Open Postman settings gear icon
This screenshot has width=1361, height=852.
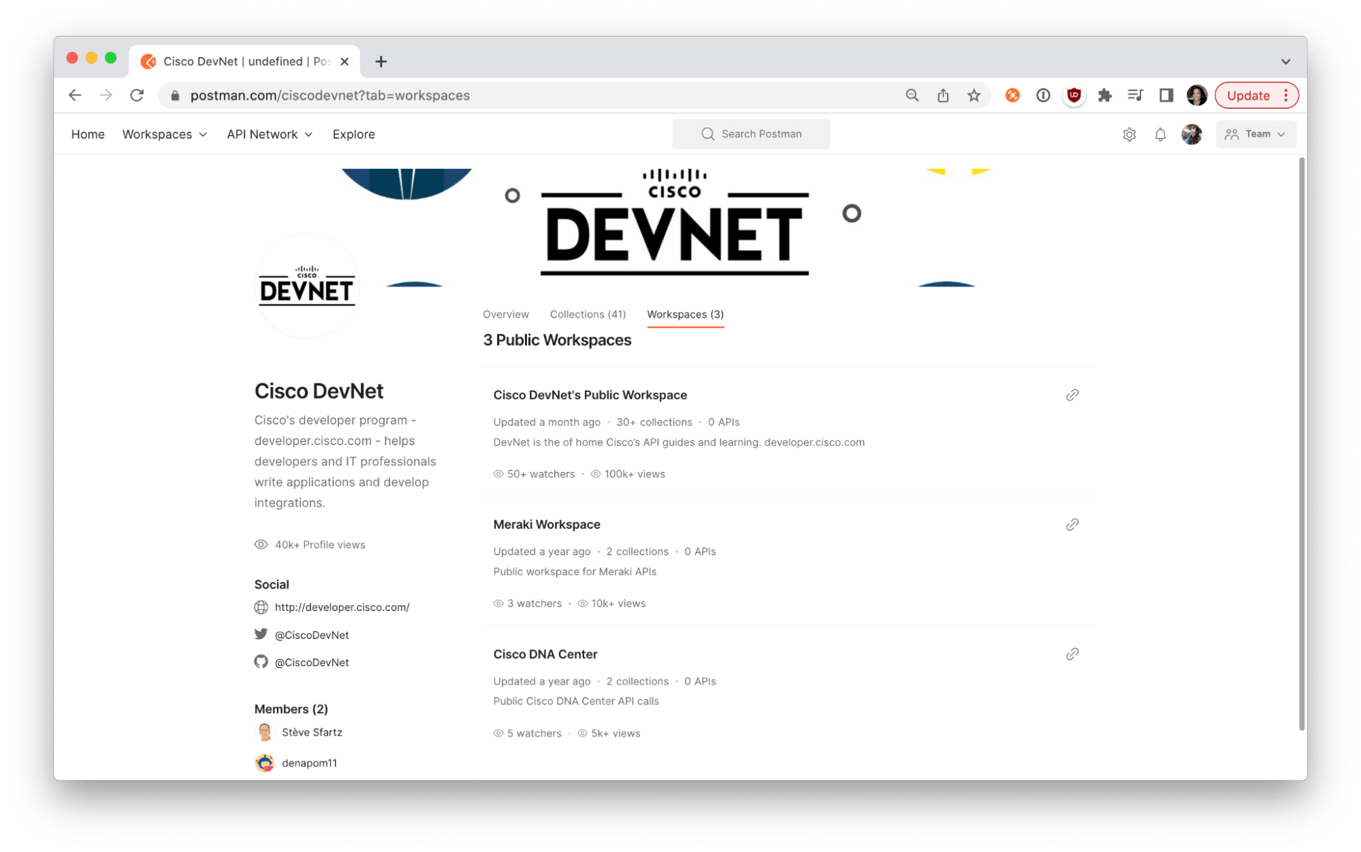tap(1130, 134)
